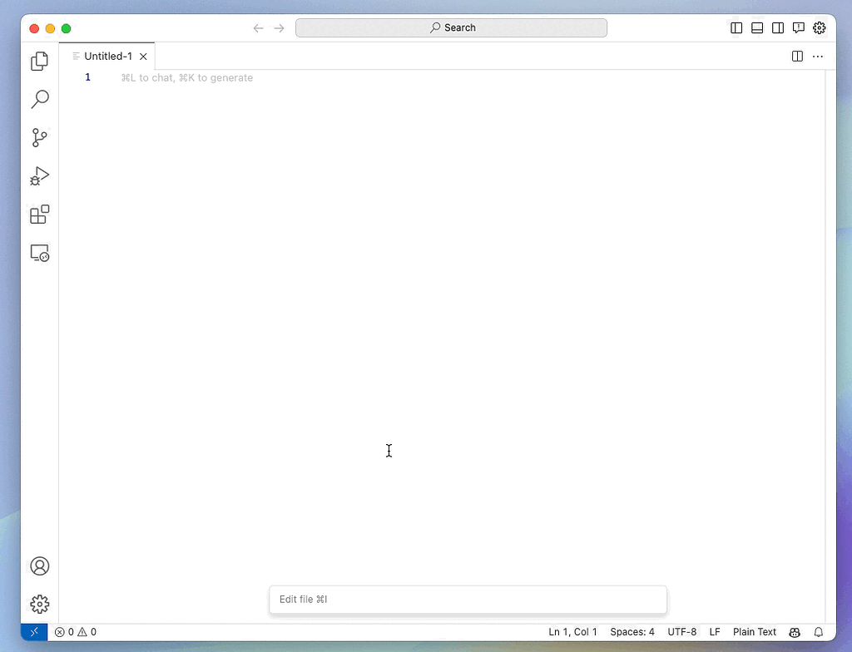Click the Copilot icon in status bar
The width and height of the screenshot is (852, 652).
pos(795,632)
